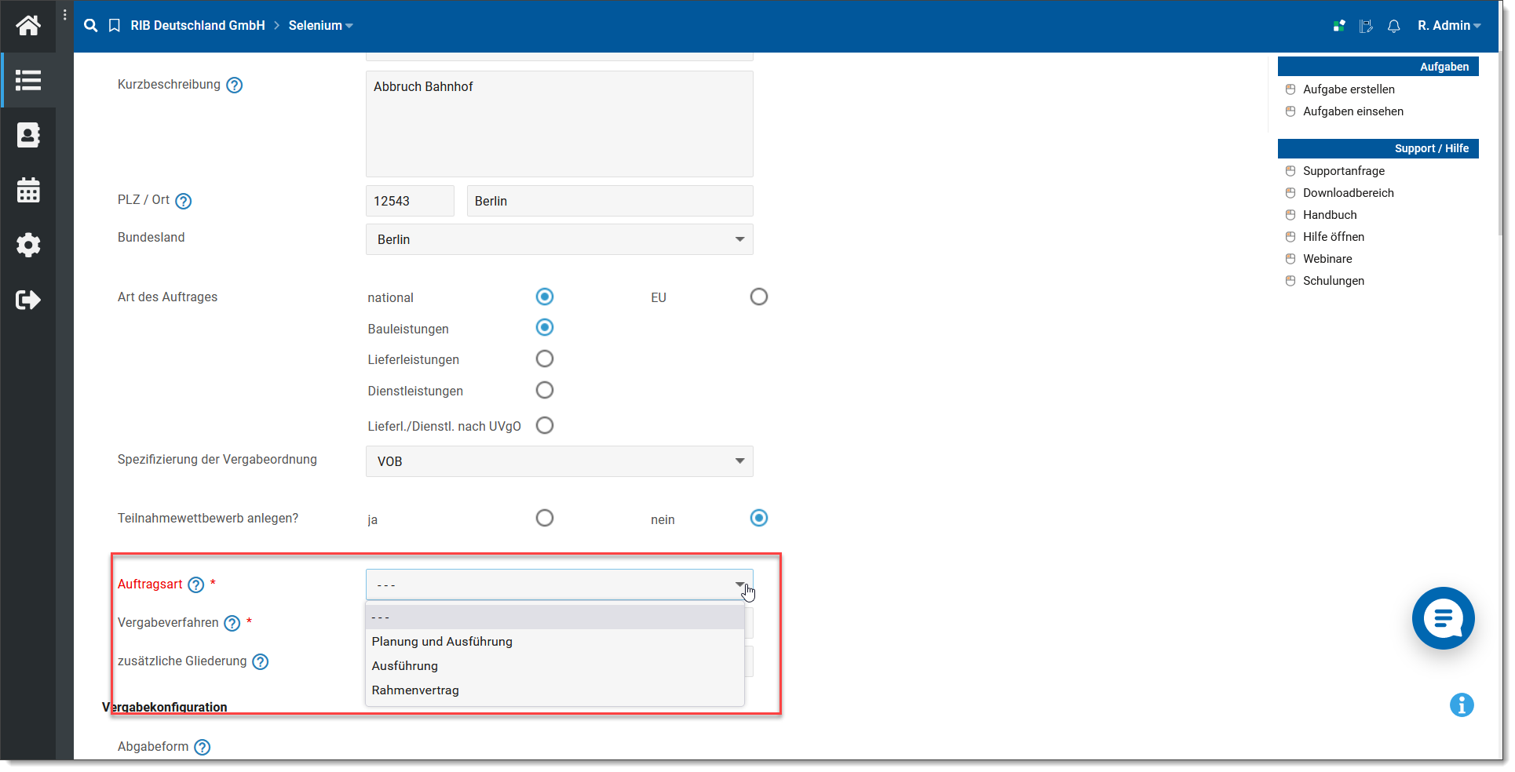1515x772 pixels.
Task: Choose nein for Teilnahmewettbewerb
Action: tap(759, 518)
